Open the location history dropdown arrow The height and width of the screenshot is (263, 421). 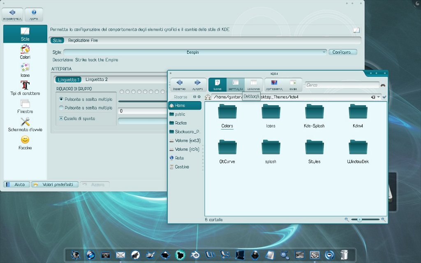pos(378,97)
